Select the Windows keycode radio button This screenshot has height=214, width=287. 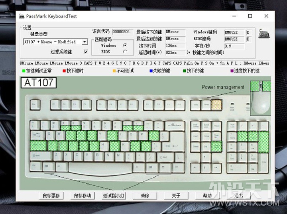click(125, 45)
